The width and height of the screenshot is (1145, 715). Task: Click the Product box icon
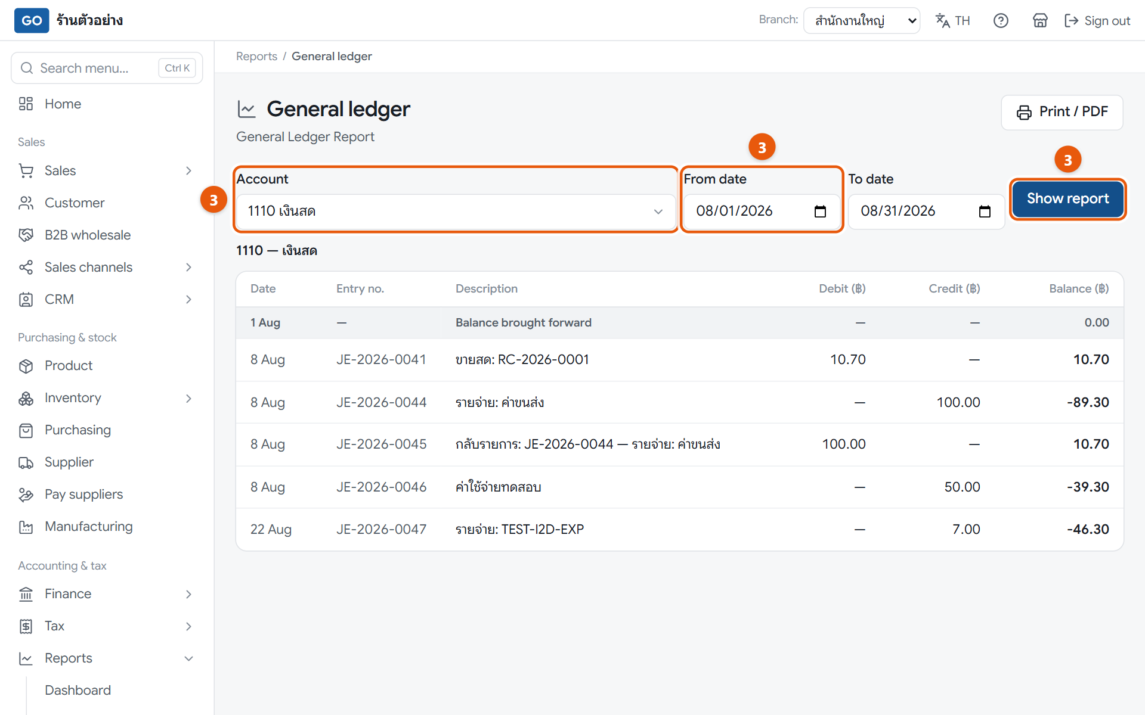coord(26,366)
